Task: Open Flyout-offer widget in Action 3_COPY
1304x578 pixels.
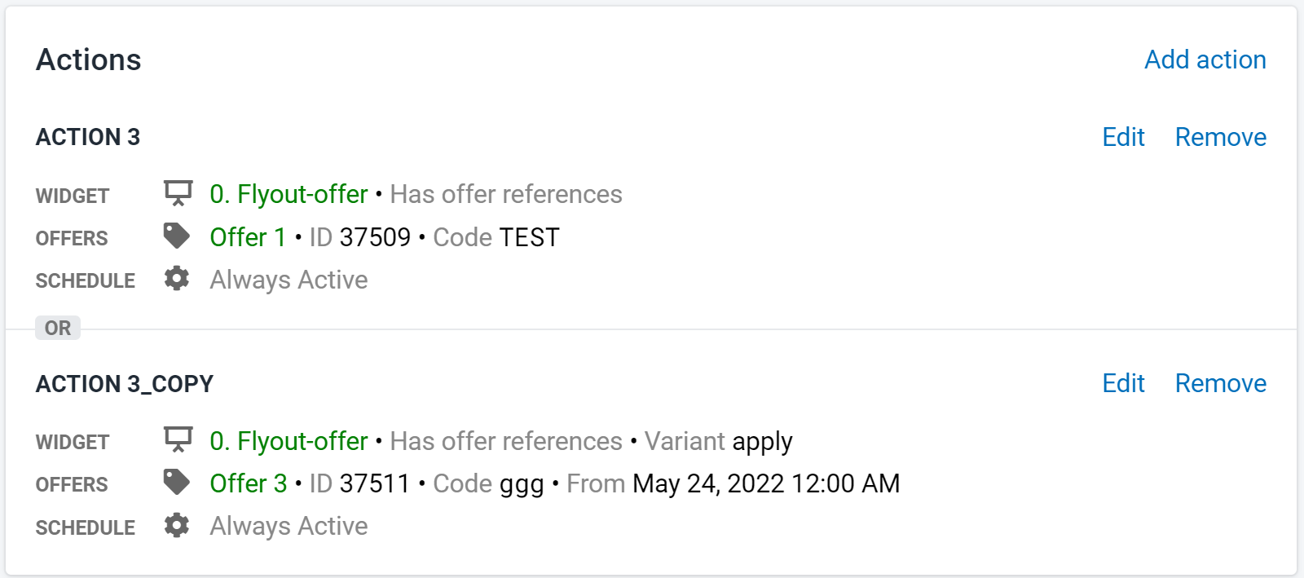Action: (x=289, y=441)
